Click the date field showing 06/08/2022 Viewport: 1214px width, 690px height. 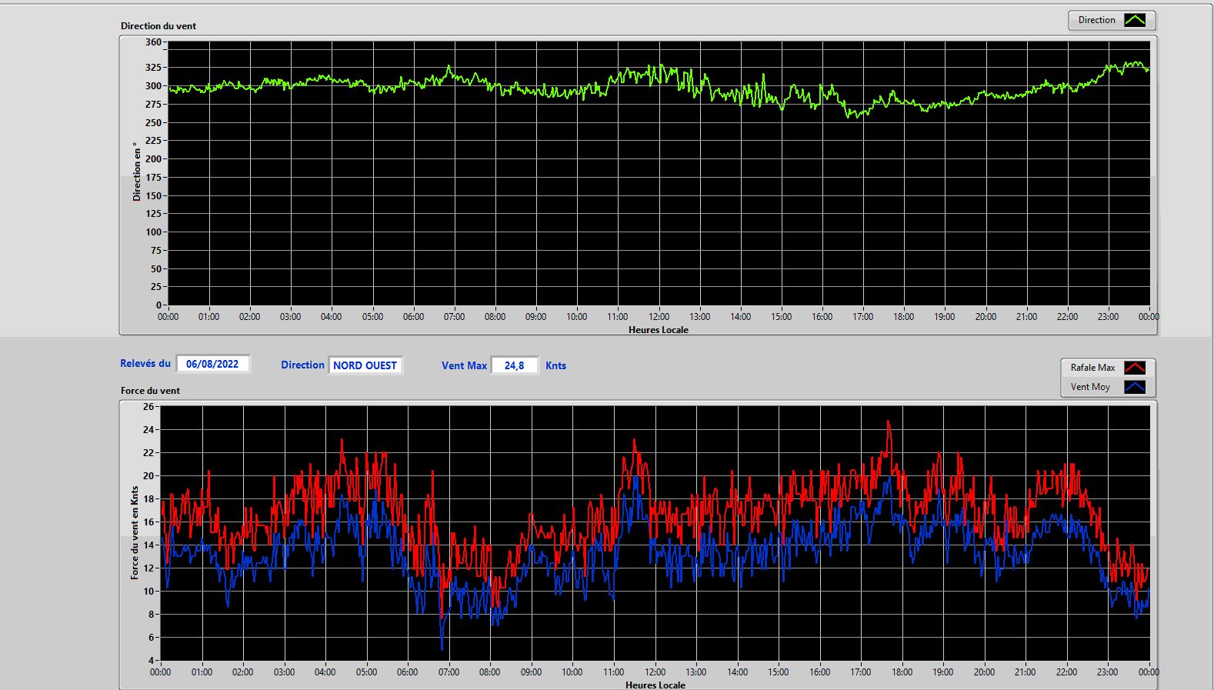tap(212, 364)
